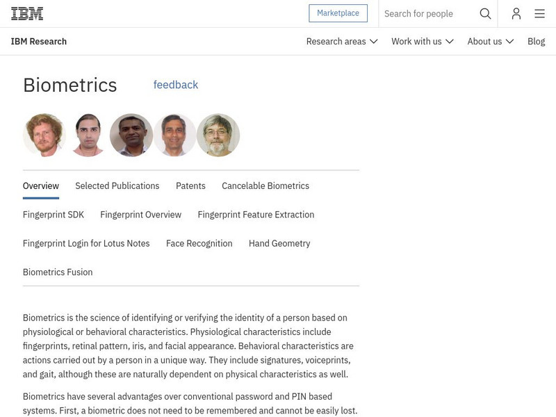
Task: Open the Cancelable Biometrics tab
Action: click(265, 186)
